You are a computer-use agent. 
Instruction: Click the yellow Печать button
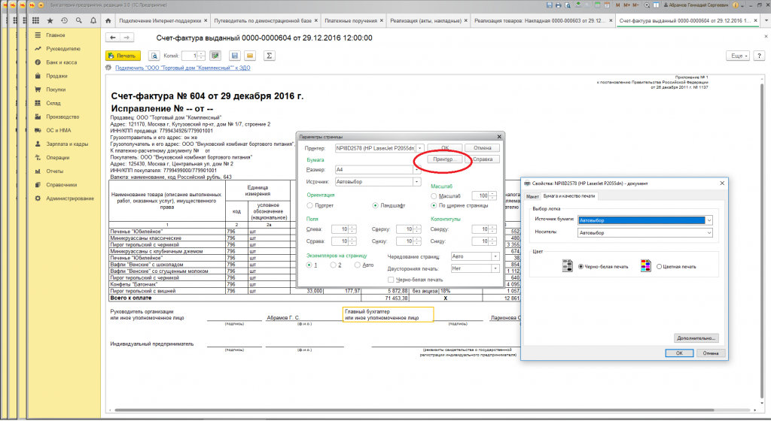tap(123, 56)
